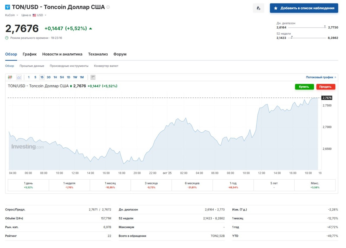This screenshot has height=248, width=346.
Task: Open the Форум tab
Action: [x=120, y=54]
